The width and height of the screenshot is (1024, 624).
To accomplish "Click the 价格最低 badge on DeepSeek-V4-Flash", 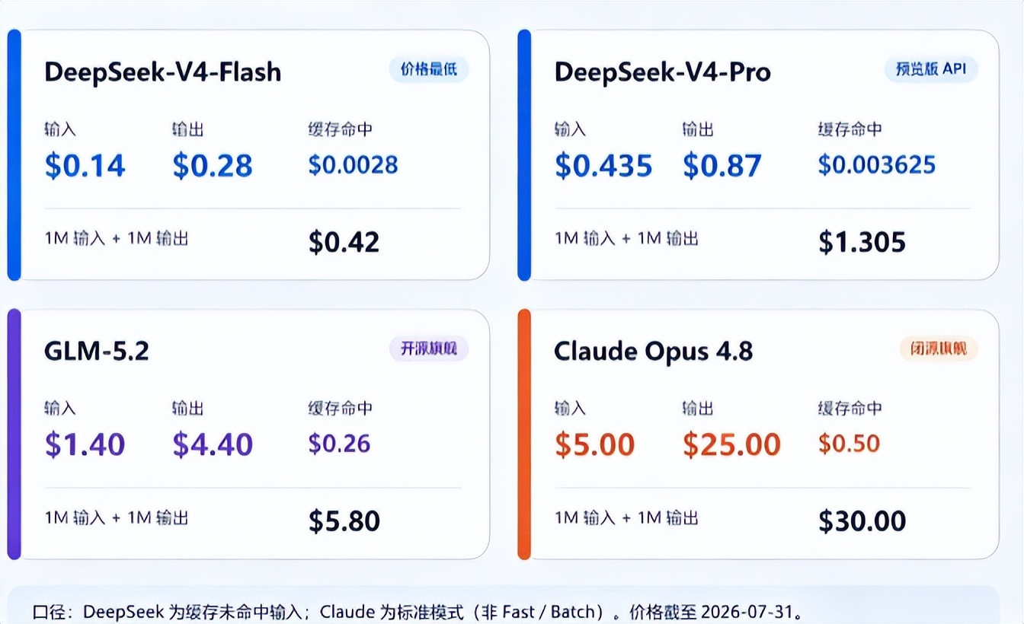I will click(x=429, y=69).
